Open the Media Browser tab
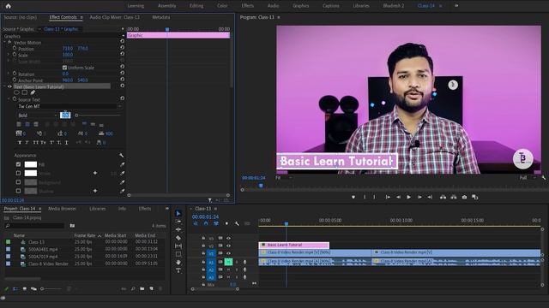Viewport: 549px width, 308px height. click(62, 209)
